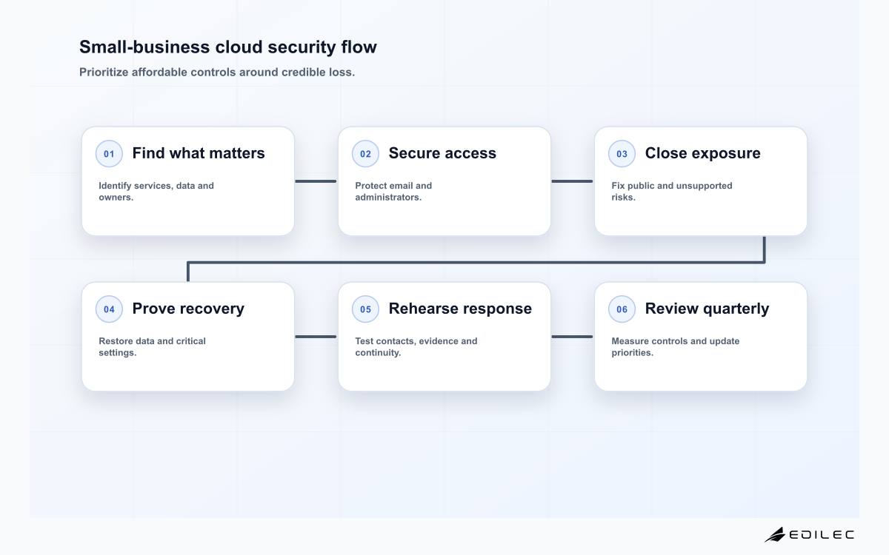Viewport: 889px width, 555px height.
Task: Select the "Rehearse response" heading
Action: click(460, 309)
